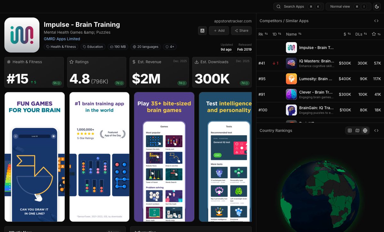The width and height of the screenshot is (384, 232).
Task: Open the Health & Fitness rank card
Action: tap(34, 72)
